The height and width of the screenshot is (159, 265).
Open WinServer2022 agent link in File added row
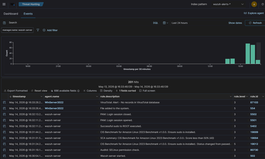click(x=54, y=108)
